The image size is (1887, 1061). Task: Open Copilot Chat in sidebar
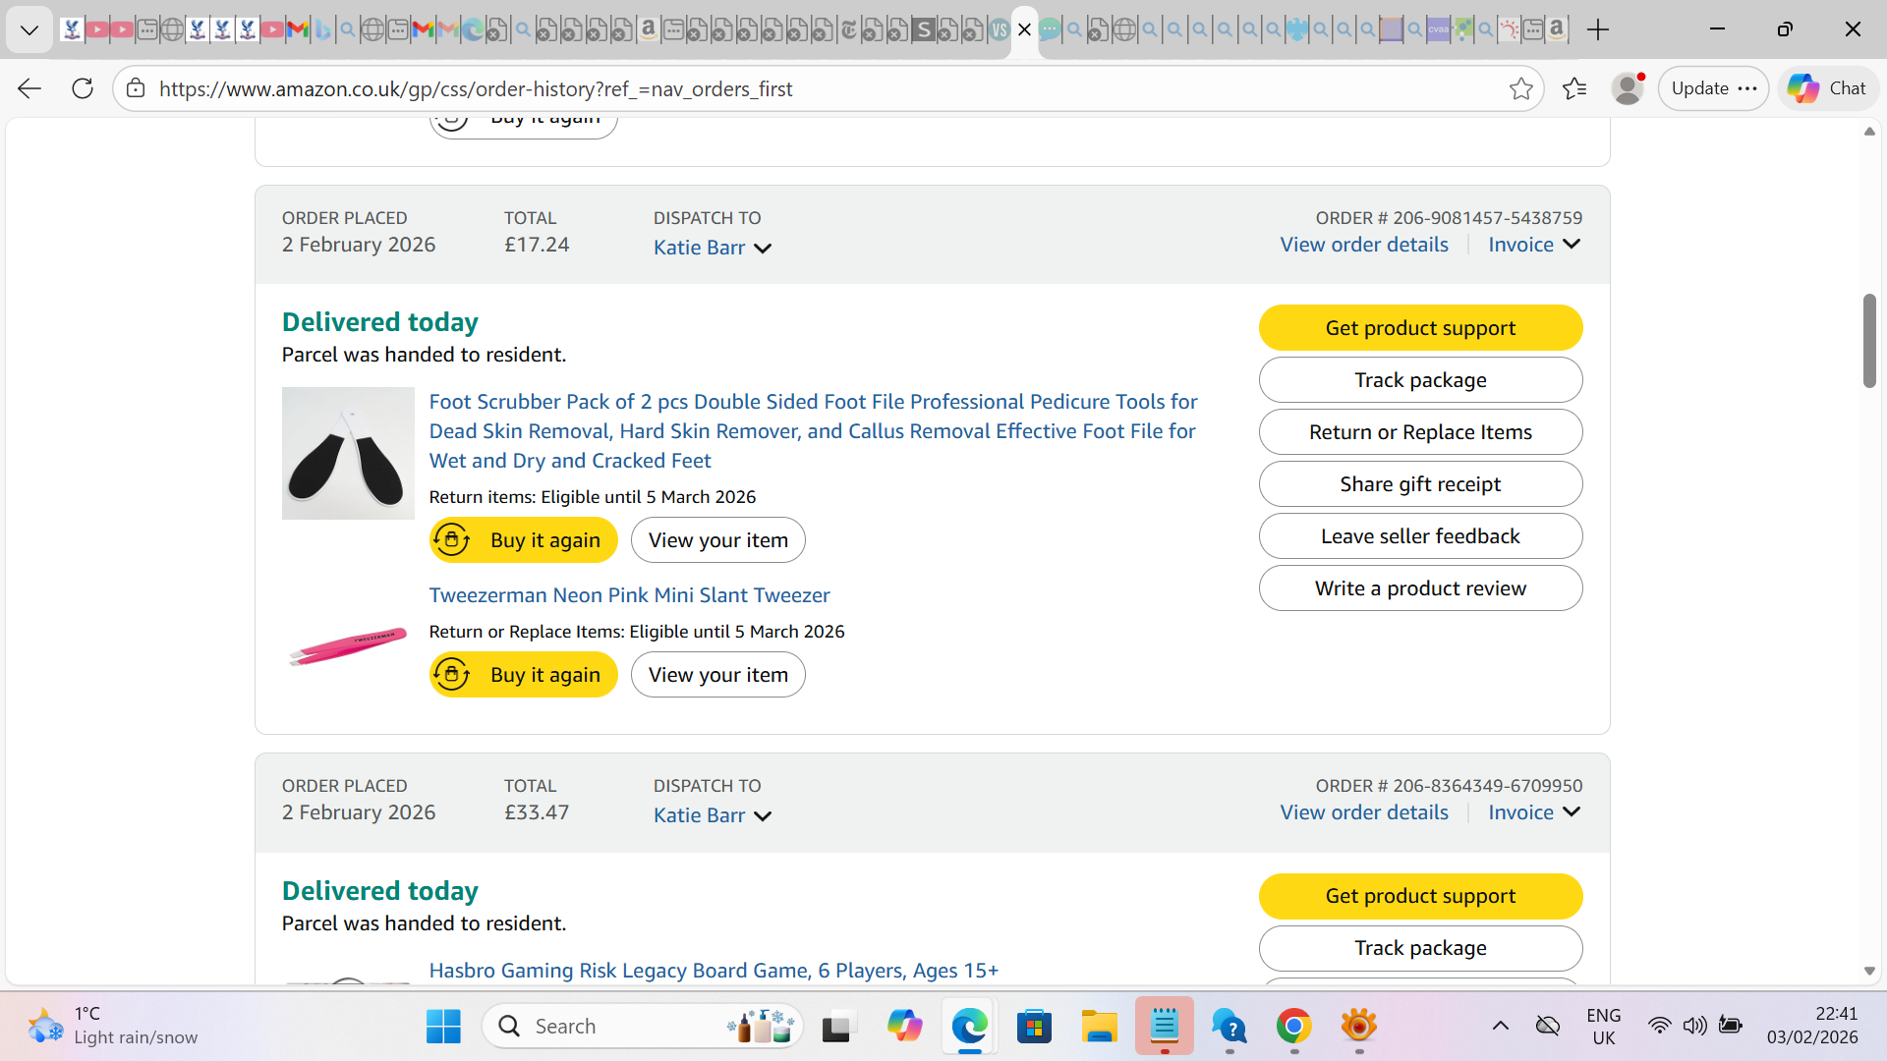[x=1827, y=88]
